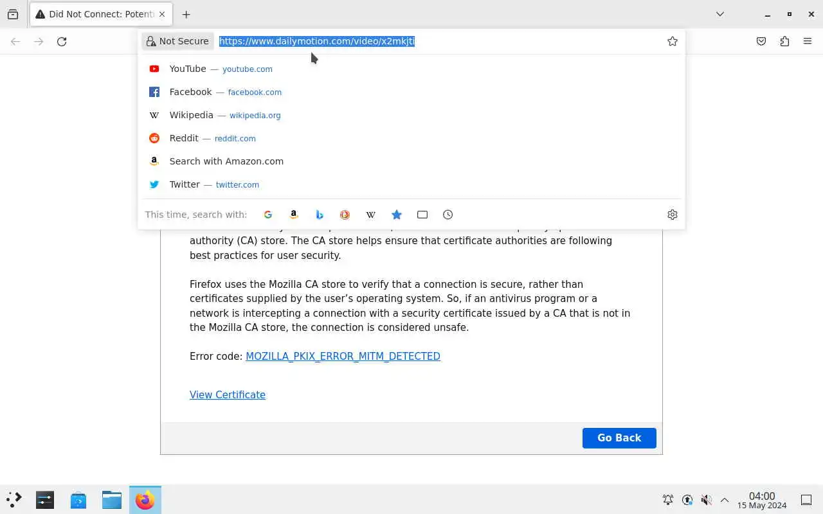Open the file manager taskbar icon
Viewport: 823px width, 514px height.
[x=112, y=499]
